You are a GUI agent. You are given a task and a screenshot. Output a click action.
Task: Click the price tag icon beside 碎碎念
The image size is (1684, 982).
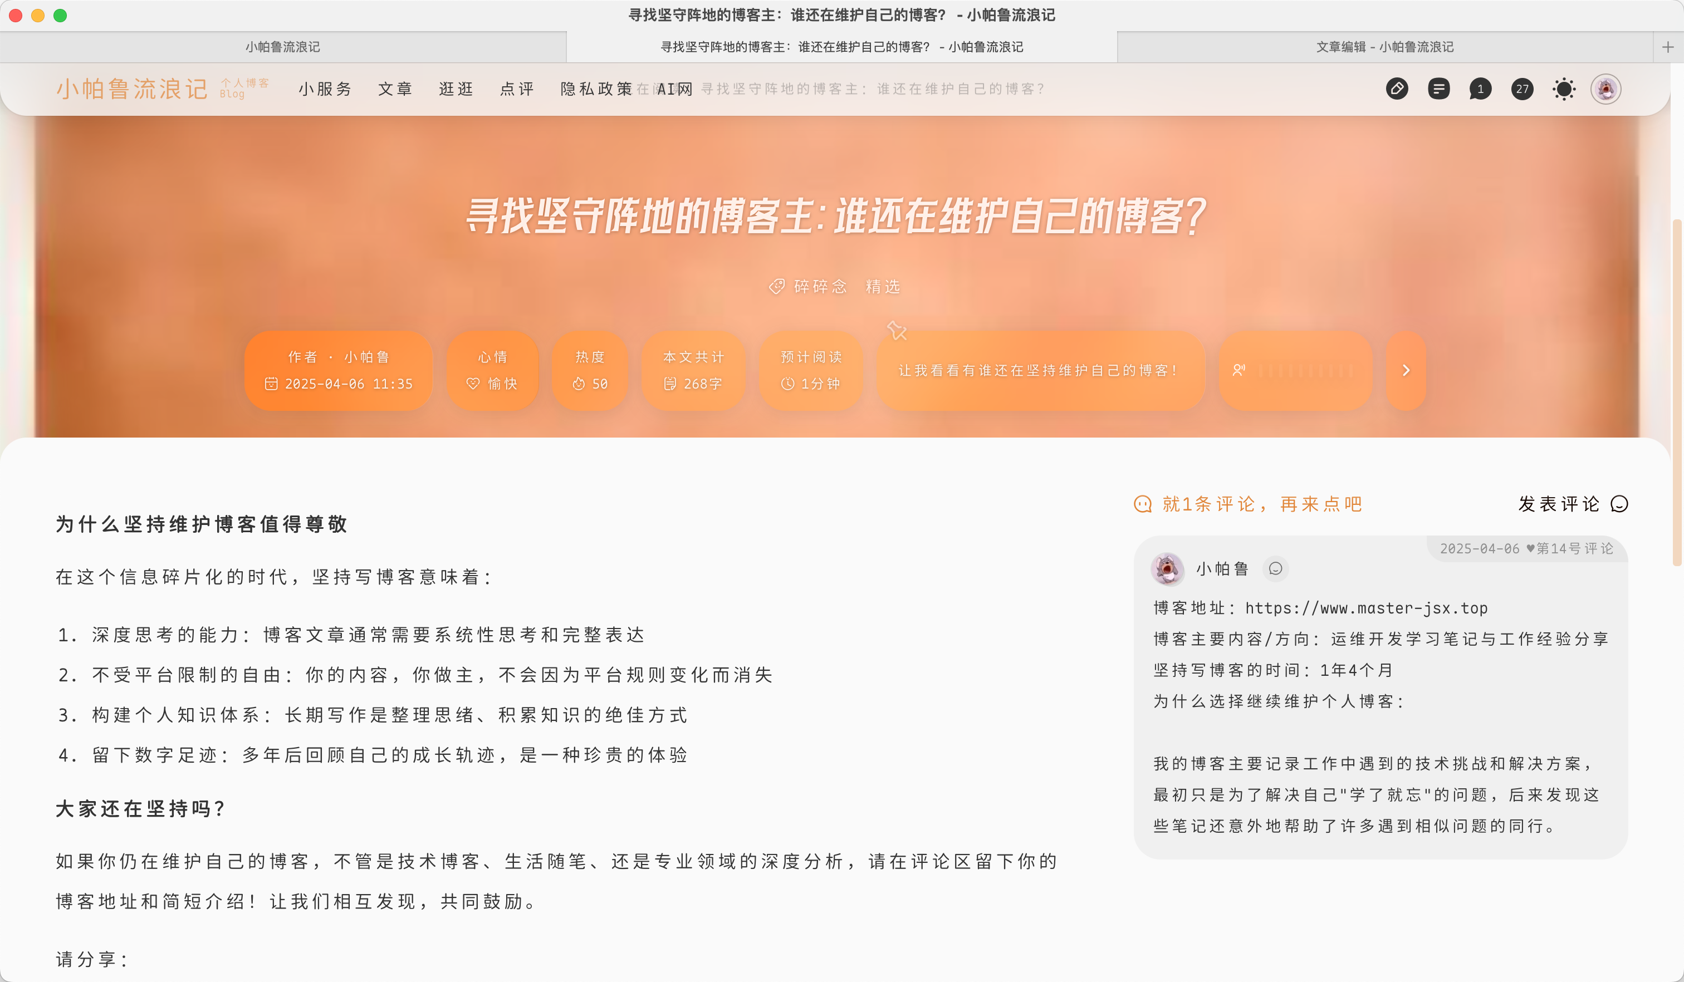[776, 287]
